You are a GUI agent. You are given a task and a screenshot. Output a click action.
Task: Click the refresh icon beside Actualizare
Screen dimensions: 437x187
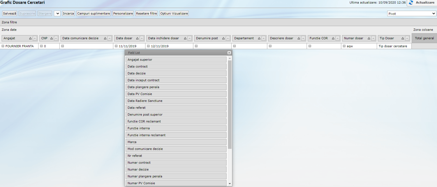411,3
